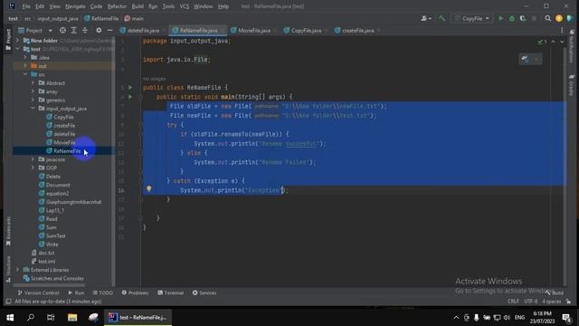Open Search Everywhere magnifier icon
This screenshot has width=579, height=326.
point(547,18)
